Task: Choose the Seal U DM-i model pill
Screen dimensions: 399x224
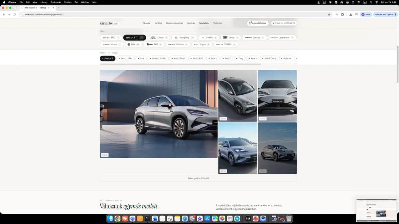Action: 125,58
